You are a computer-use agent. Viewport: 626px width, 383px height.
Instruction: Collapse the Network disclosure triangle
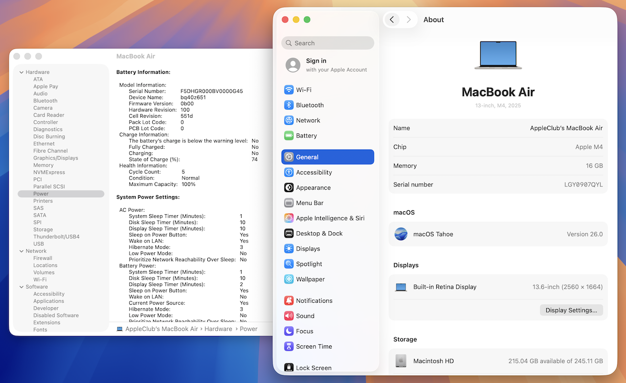click(x=22, y=251)
